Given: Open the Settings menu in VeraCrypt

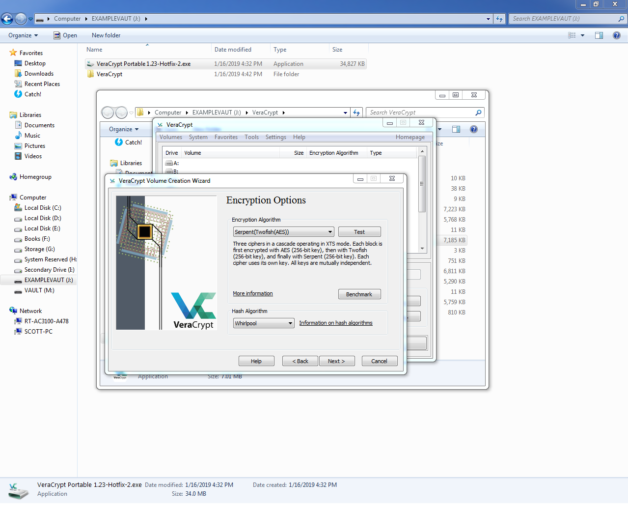Looking at the screenshot, I should point(276,137).
